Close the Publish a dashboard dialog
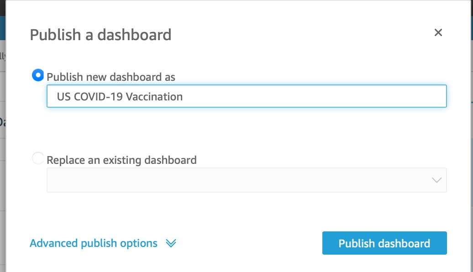Screen dimensions: 473x272 pos(438,33)
